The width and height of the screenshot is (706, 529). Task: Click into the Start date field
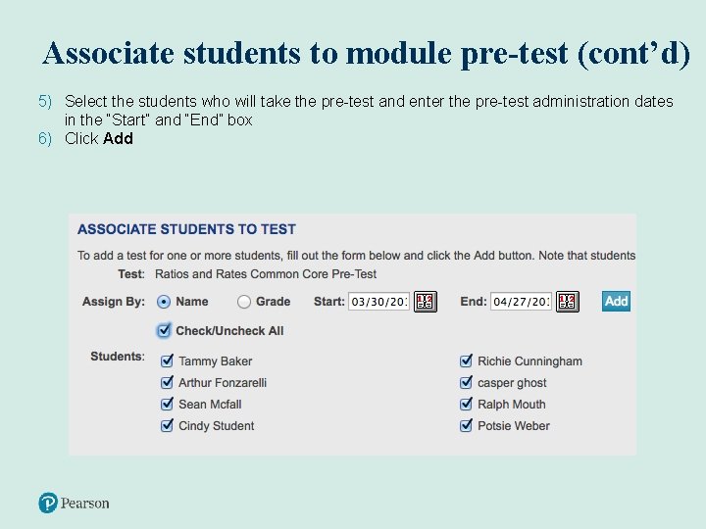[378, 302]
